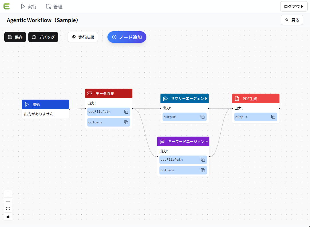Fit the workflow view to screen
Screen dimensions: 310x227
tap(8, 209)
